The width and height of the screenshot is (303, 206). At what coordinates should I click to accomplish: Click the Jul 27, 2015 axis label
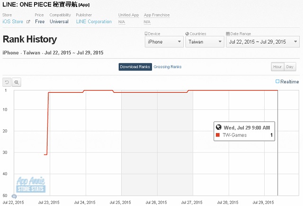(x=192, y=203)
